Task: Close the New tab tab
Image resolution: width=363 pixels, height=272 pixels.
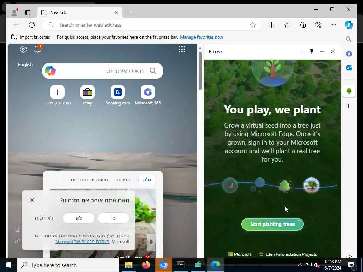Action: coord(117,12)
